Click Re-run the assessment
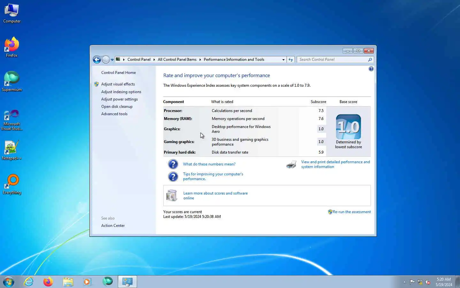Screen dimensions: 460x288 click(352, 212)
